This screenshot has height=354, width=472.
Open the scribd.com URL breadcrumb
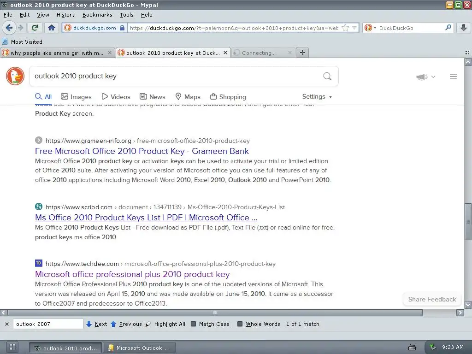(x=165, y=207)
